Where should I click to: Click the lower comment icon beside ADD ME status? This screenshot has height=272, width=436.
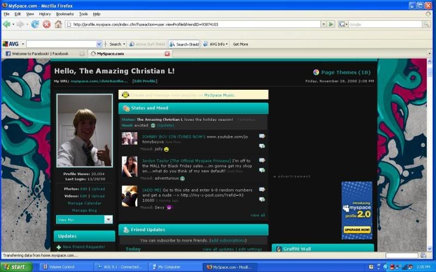[262, 199]
